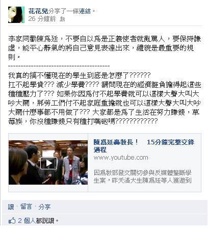
Task: Open the 陳為廷轟教長 video title link
Action: [144, 146]
